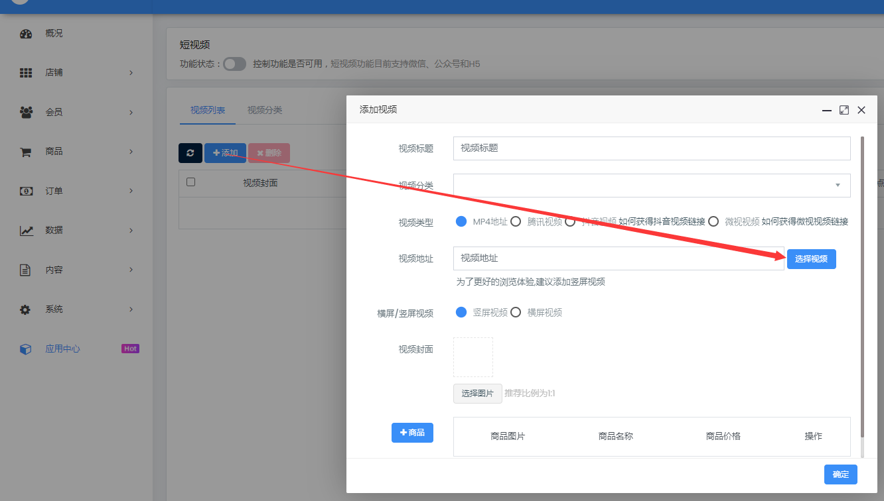Switch to the 视频分类 tab

pos(265,110)
